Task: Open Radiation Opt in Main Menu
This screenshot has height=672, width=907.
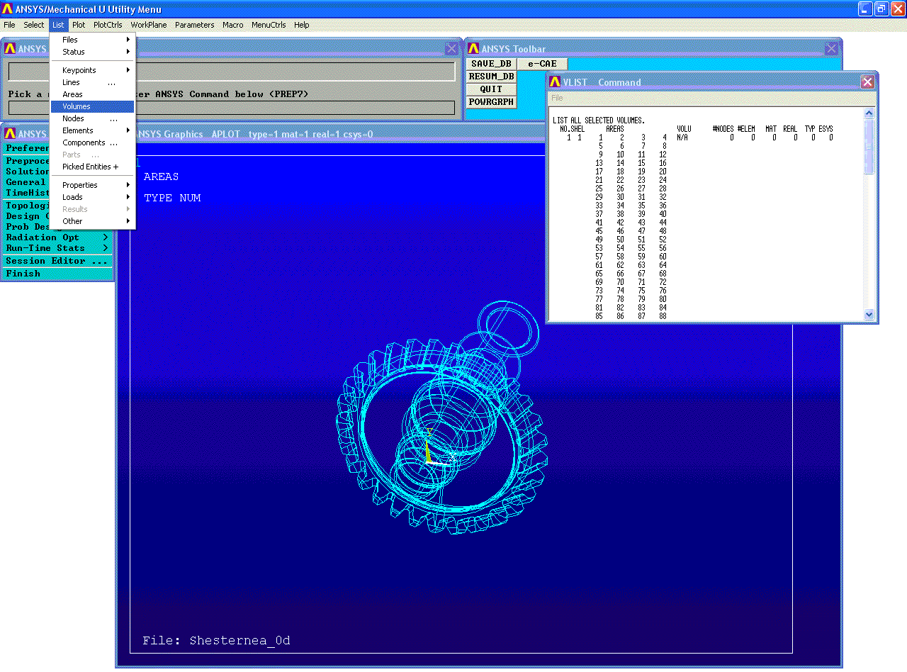Action: click(x=57, y=237)
